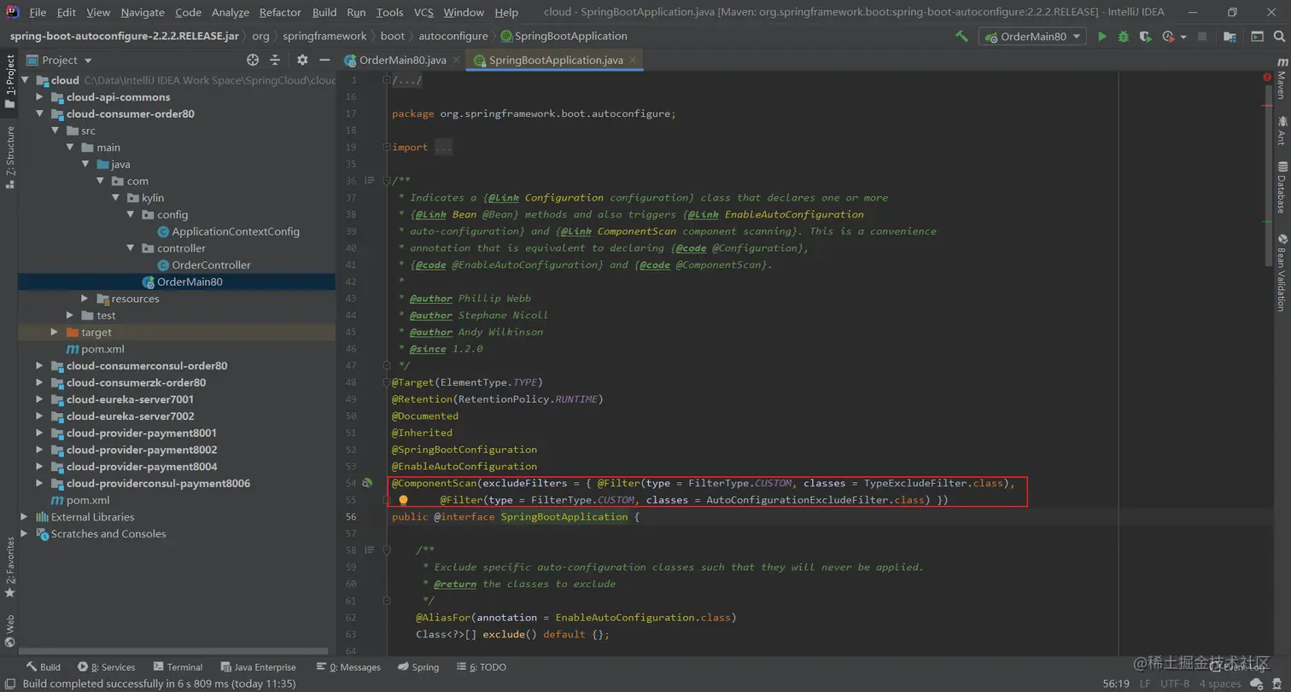Start debugging with the green bug icon
The image size is (1291, 692).
point(1124,37)
